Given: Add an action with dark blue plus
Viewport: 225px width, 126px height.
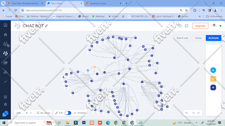Looking at the screenshot, I should pos(213,87).
